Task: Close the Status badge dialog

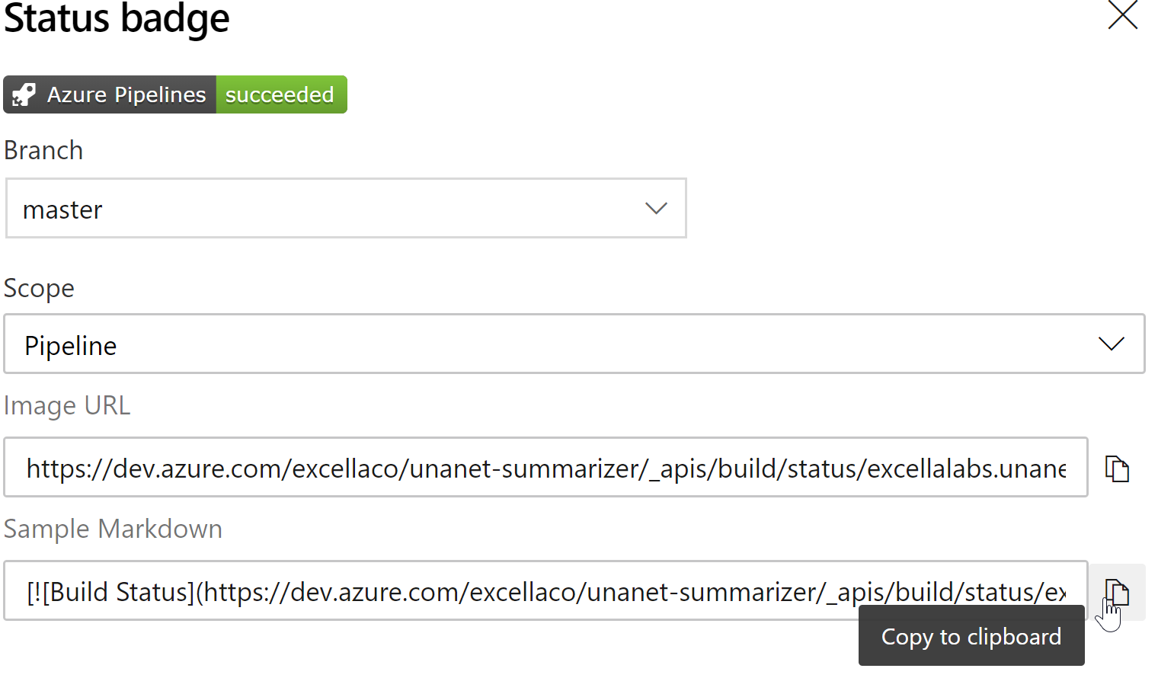Action: [1123, 15]
